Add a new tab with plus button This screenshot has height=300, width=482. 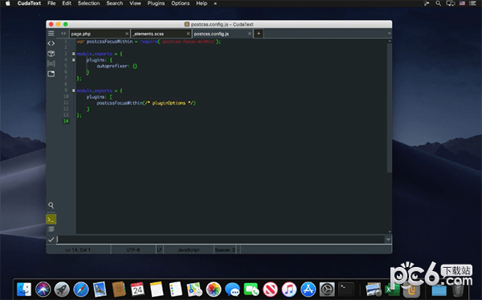pos(259,34)
